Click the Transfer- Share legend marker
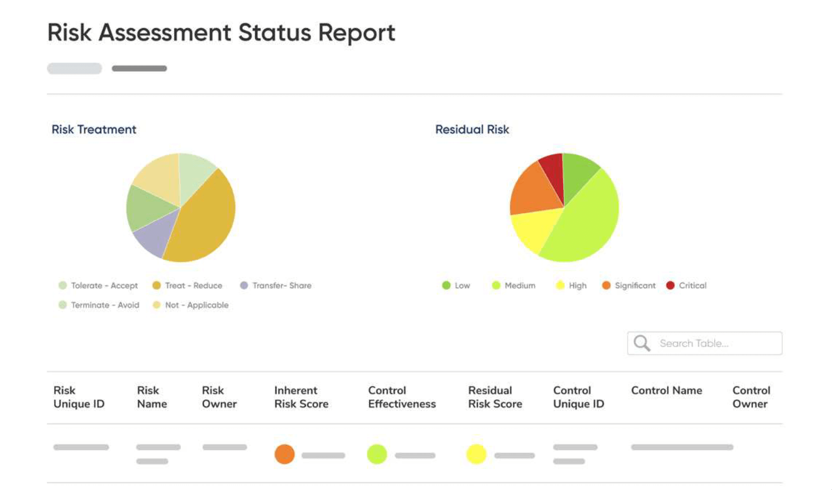Viewport: 832px width, 490px height. 244,286
